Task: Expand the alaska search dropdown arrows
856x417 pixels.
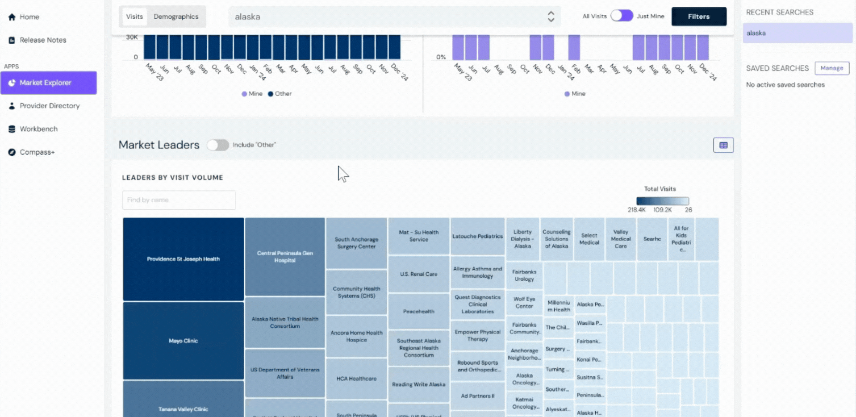Action: click(551, 17)
